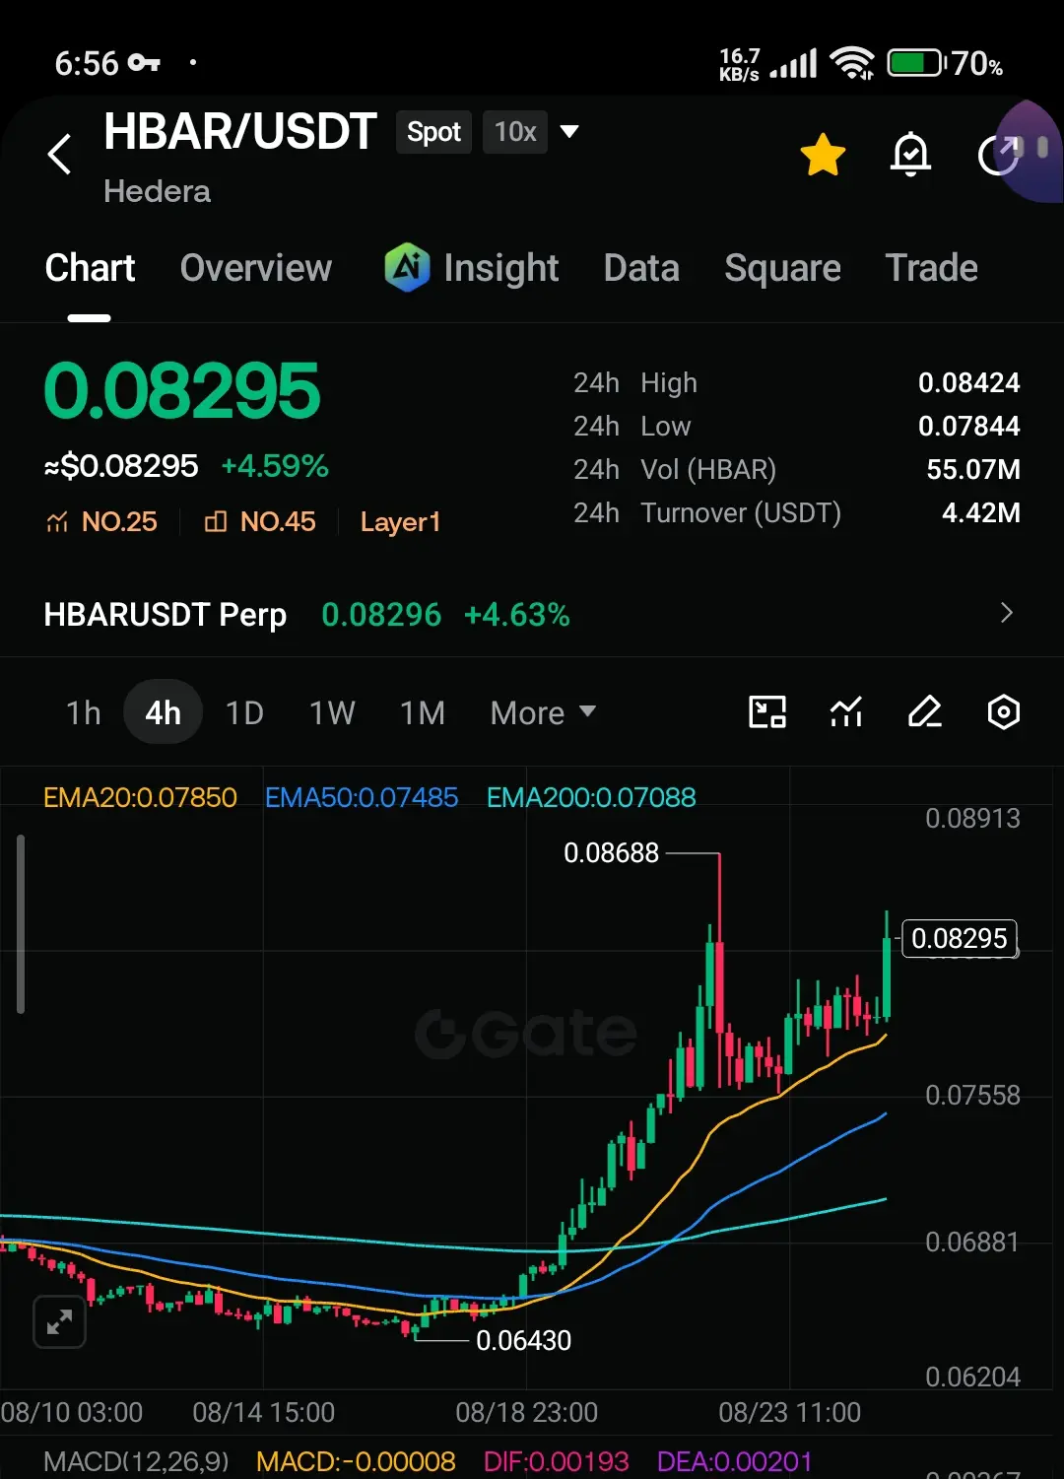This screenshot has width=1064, height=1479.
Task: Select the 4h timeframe
Action: (x=163, y=712)
